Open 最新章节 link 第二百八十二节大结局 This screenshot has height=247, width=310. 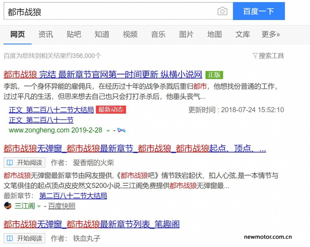73,196
